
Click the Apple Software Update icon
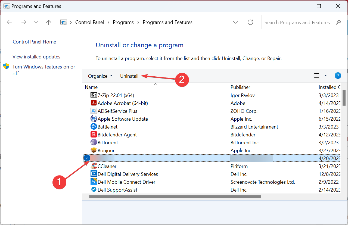tap(94, 119)
